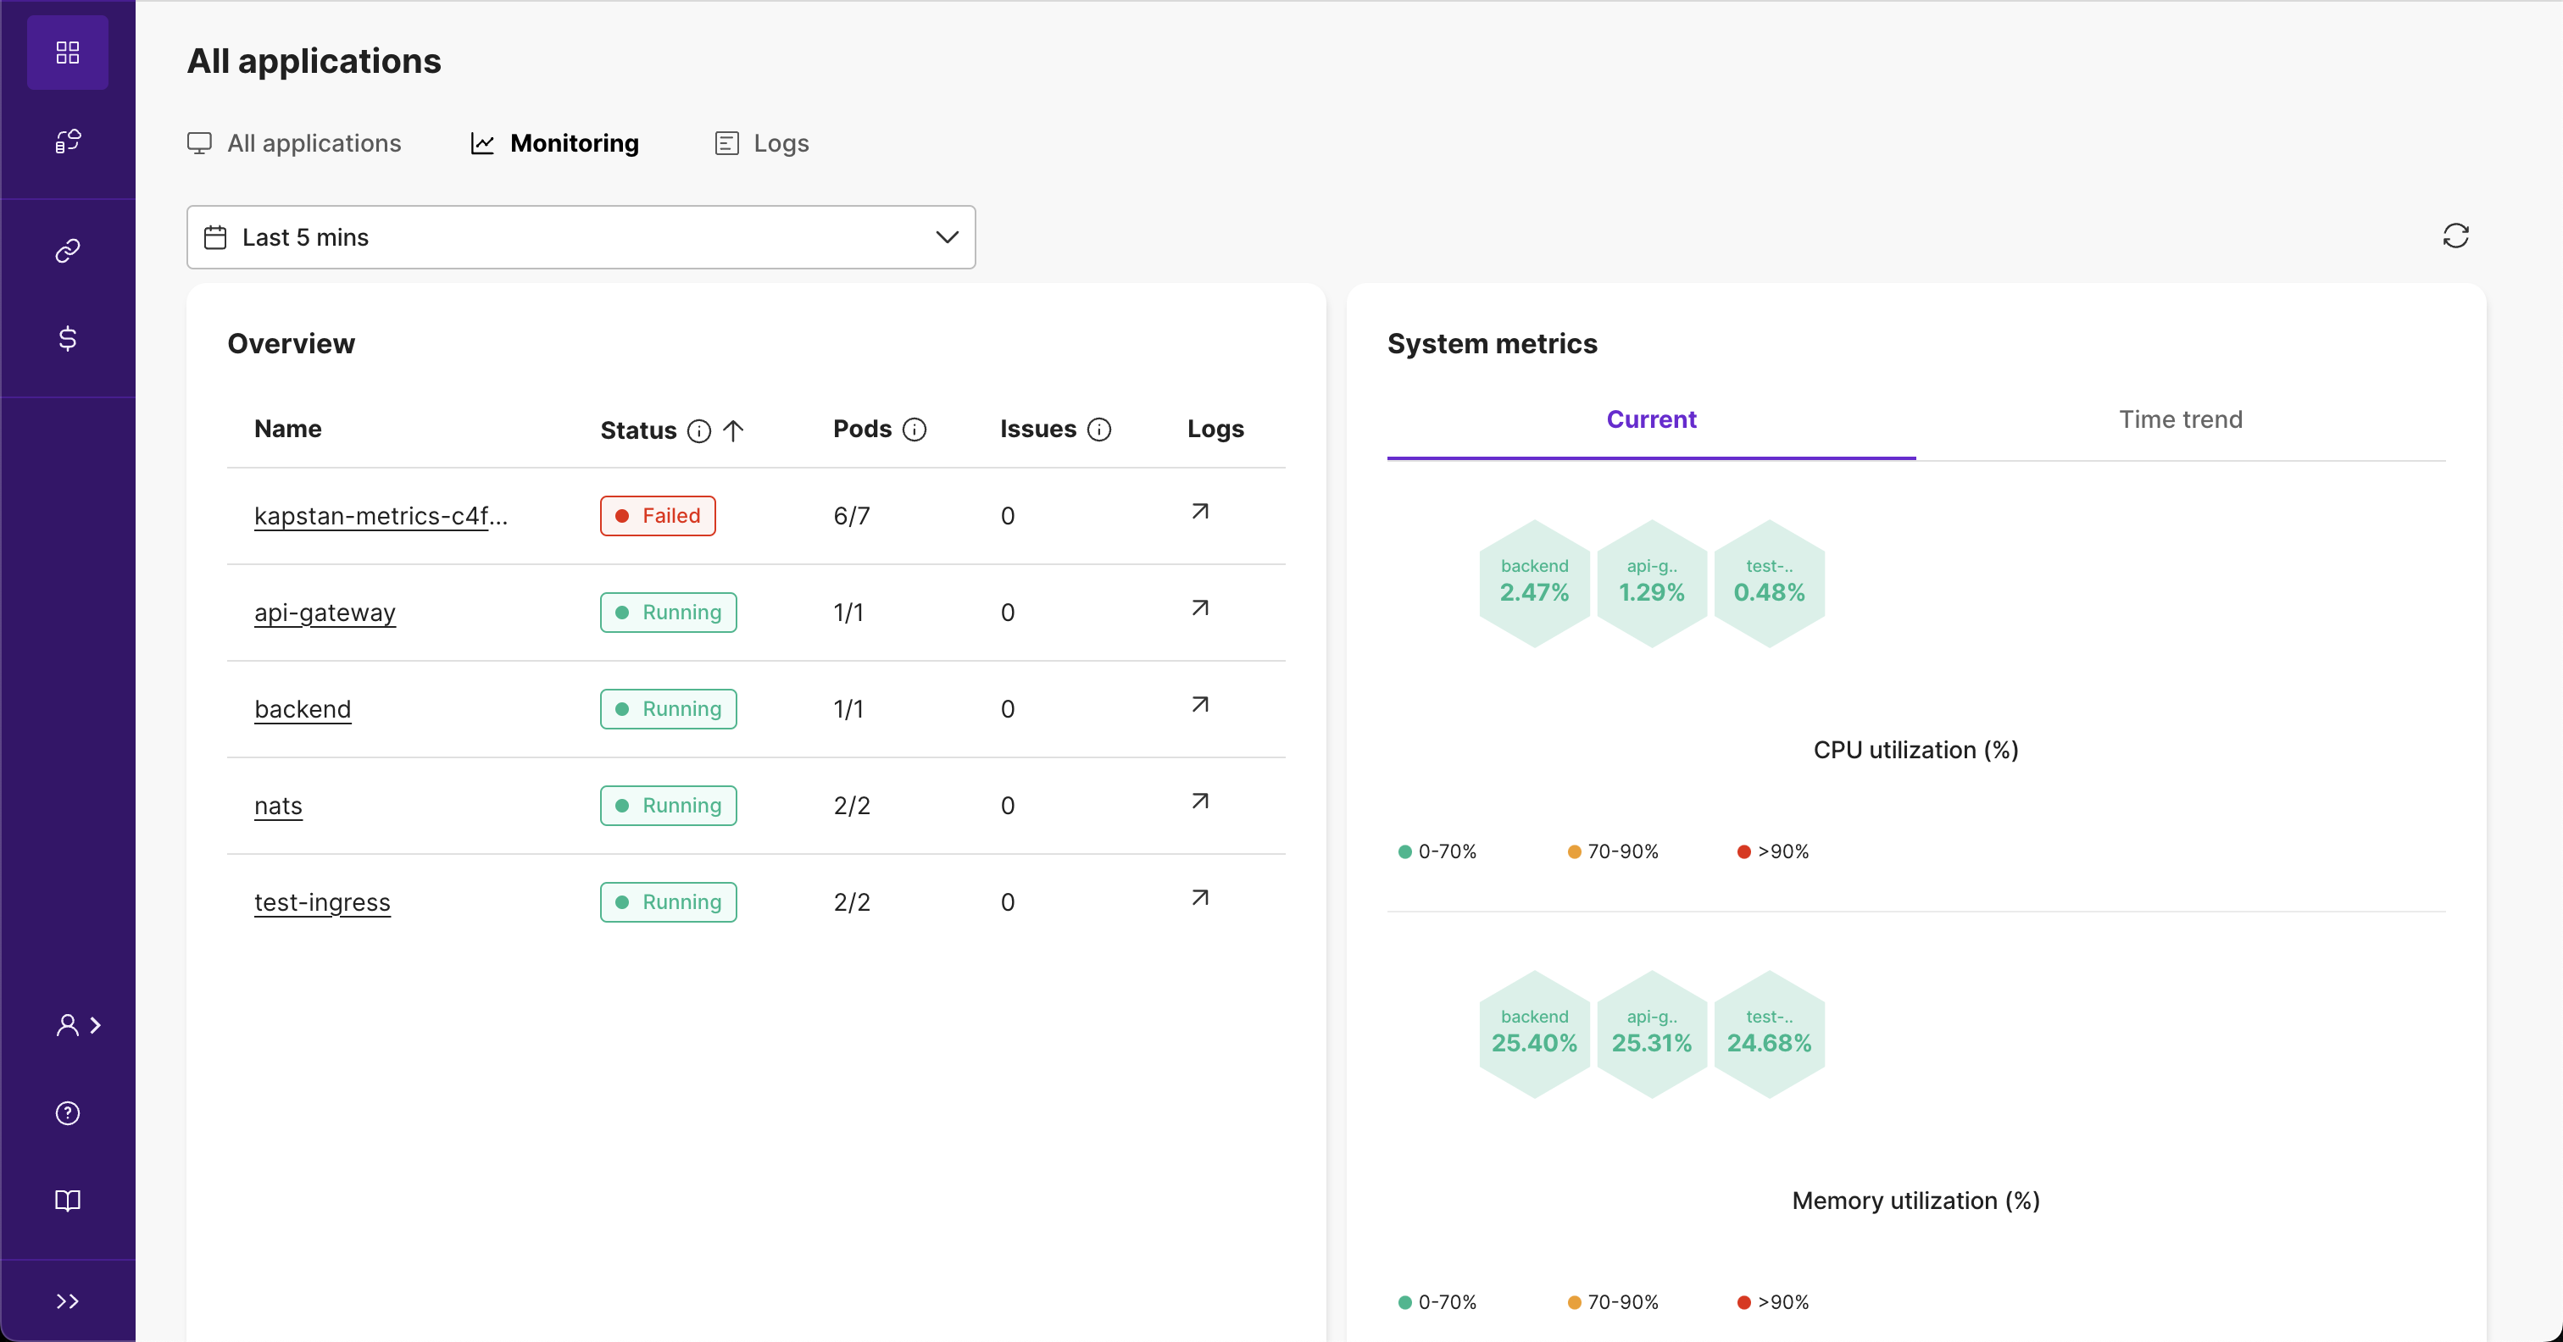Click the Memory >90% red legend item
2563x1342 pixels.
(1773, 1303)
